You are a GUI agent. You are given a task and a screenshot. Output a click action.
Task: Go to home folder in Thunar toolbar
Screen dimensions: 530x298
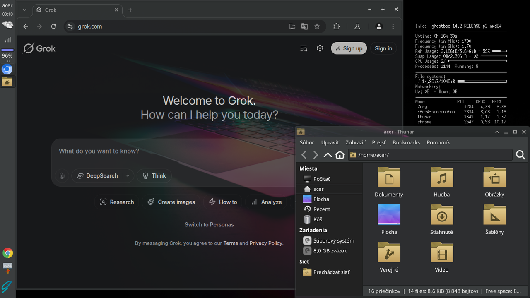(340, 155)
